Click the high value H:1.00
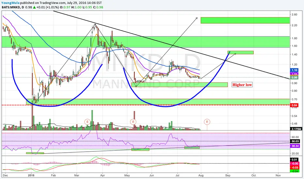 (76, 7)
